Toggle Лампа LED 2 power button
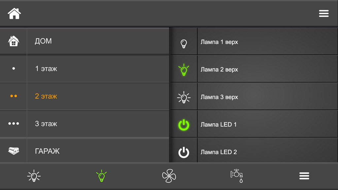 click(x=184, y=152)
